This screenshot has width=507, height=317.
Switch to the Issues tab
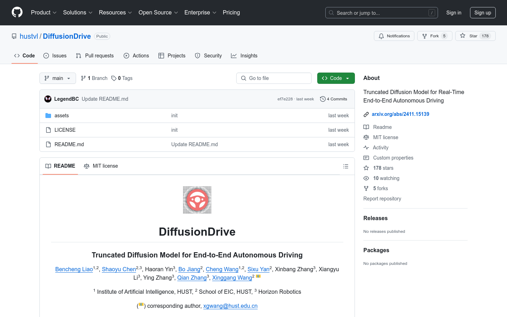click(x=55, y=56)
